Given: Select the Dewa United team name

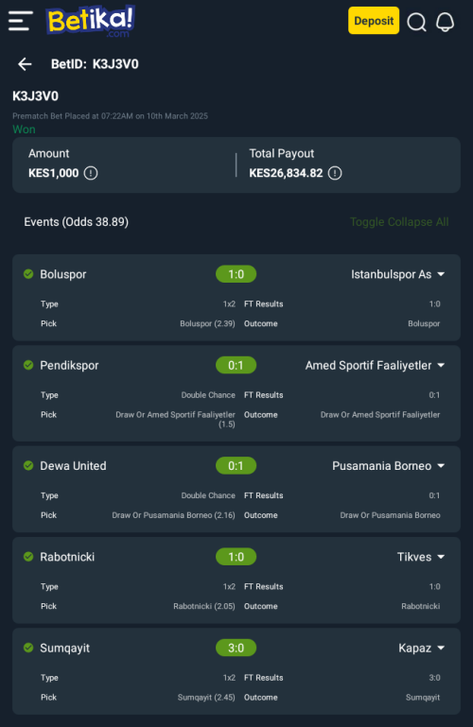Looking at the screenshot, I should 73,465.
